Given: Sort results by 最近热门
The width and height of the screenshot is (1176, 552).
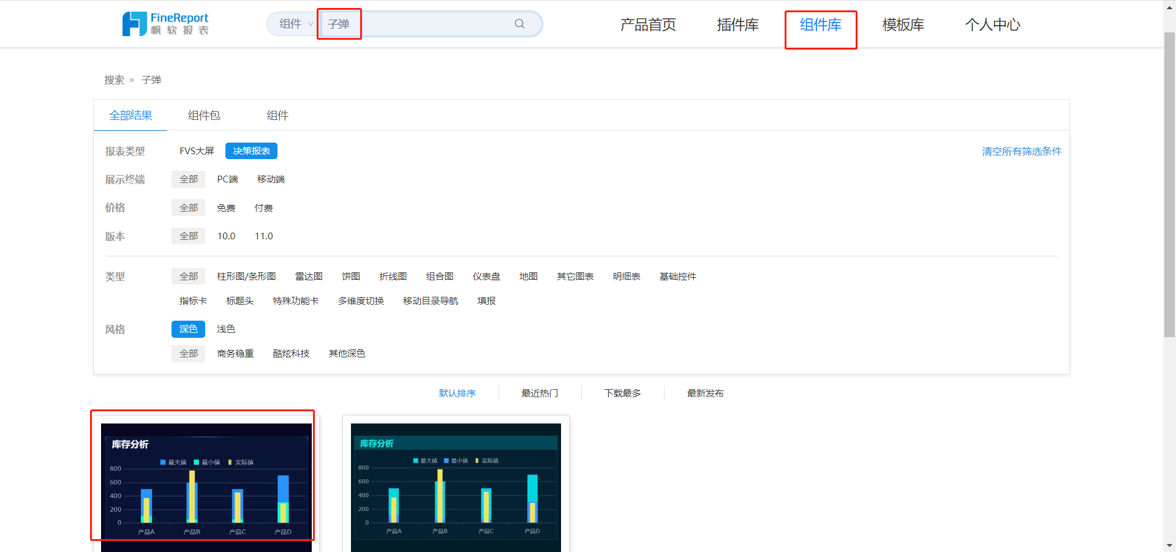Looking at the screenshot, I should coord(540,393).
